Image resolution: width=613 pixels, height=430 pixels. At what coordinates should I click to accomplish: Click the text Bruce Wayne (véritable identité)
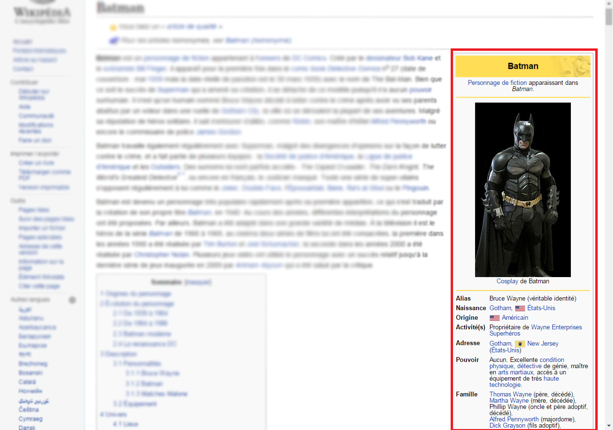[533, 299]
